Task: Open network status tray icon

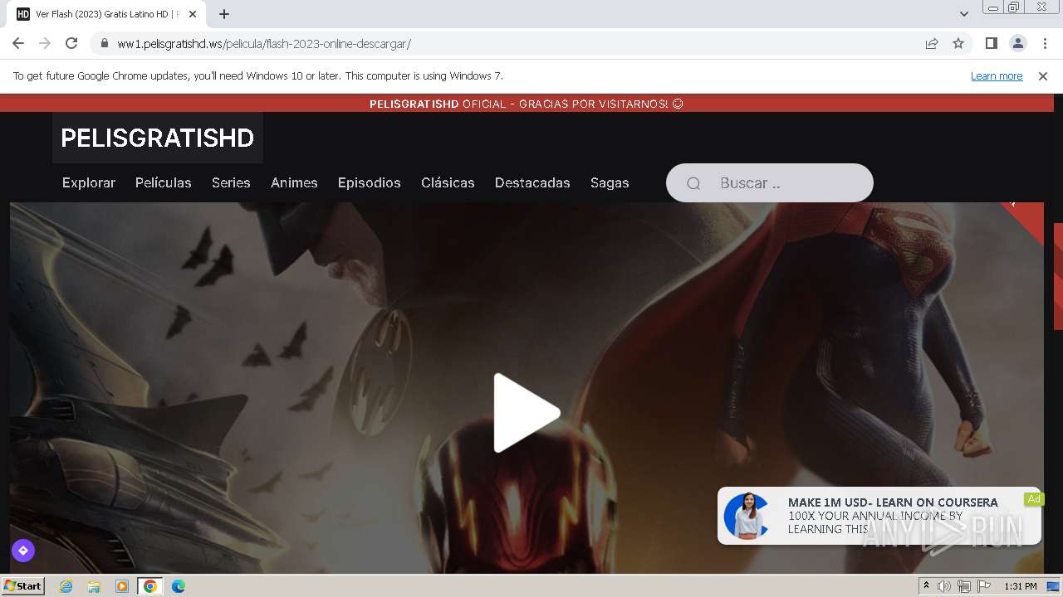Action: (964, 586)
